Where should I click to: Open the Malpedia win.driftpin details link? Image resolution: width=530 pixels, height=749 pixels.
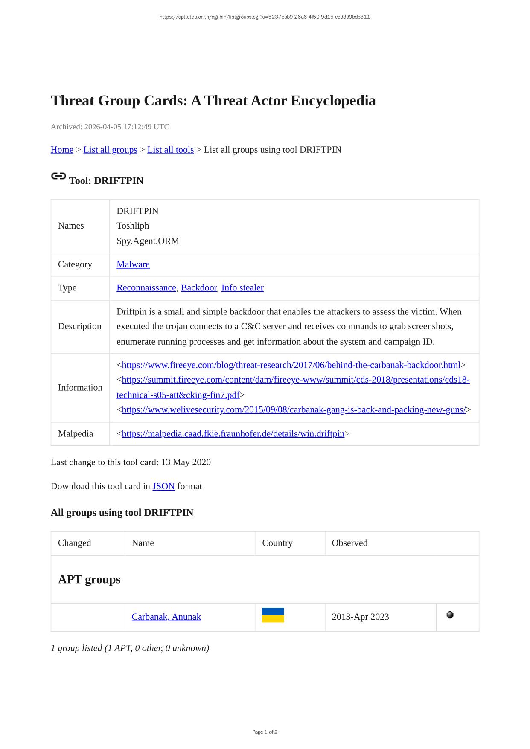233,434
